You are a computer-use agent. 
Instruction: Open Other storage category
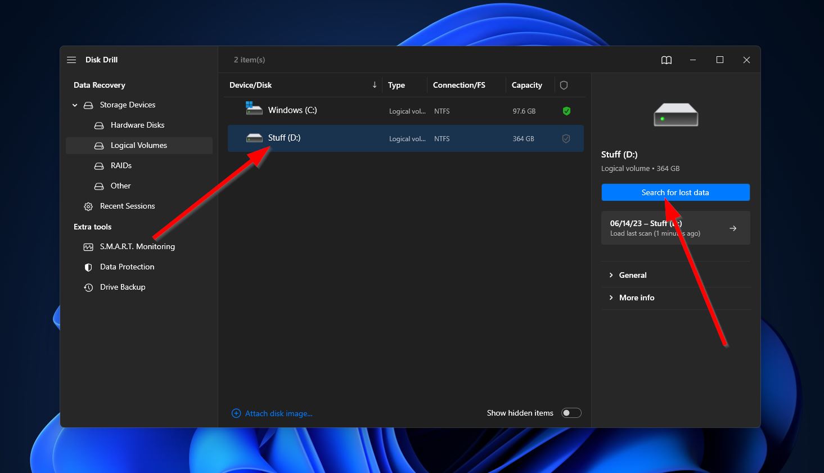[120, 186]
